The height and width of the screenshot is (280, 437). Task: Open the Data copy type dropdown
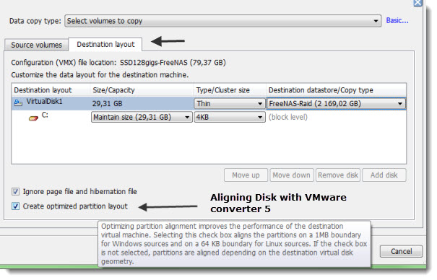(222, 21)
